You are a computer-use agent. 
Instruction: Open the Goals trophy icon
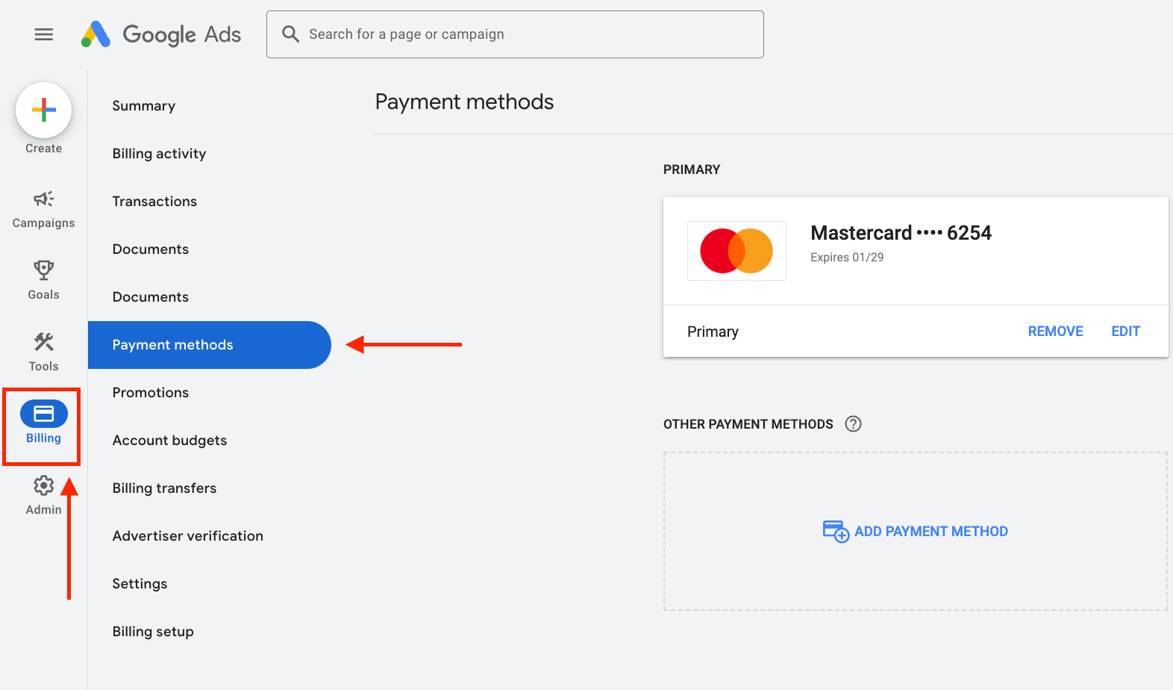pos(43,270)
